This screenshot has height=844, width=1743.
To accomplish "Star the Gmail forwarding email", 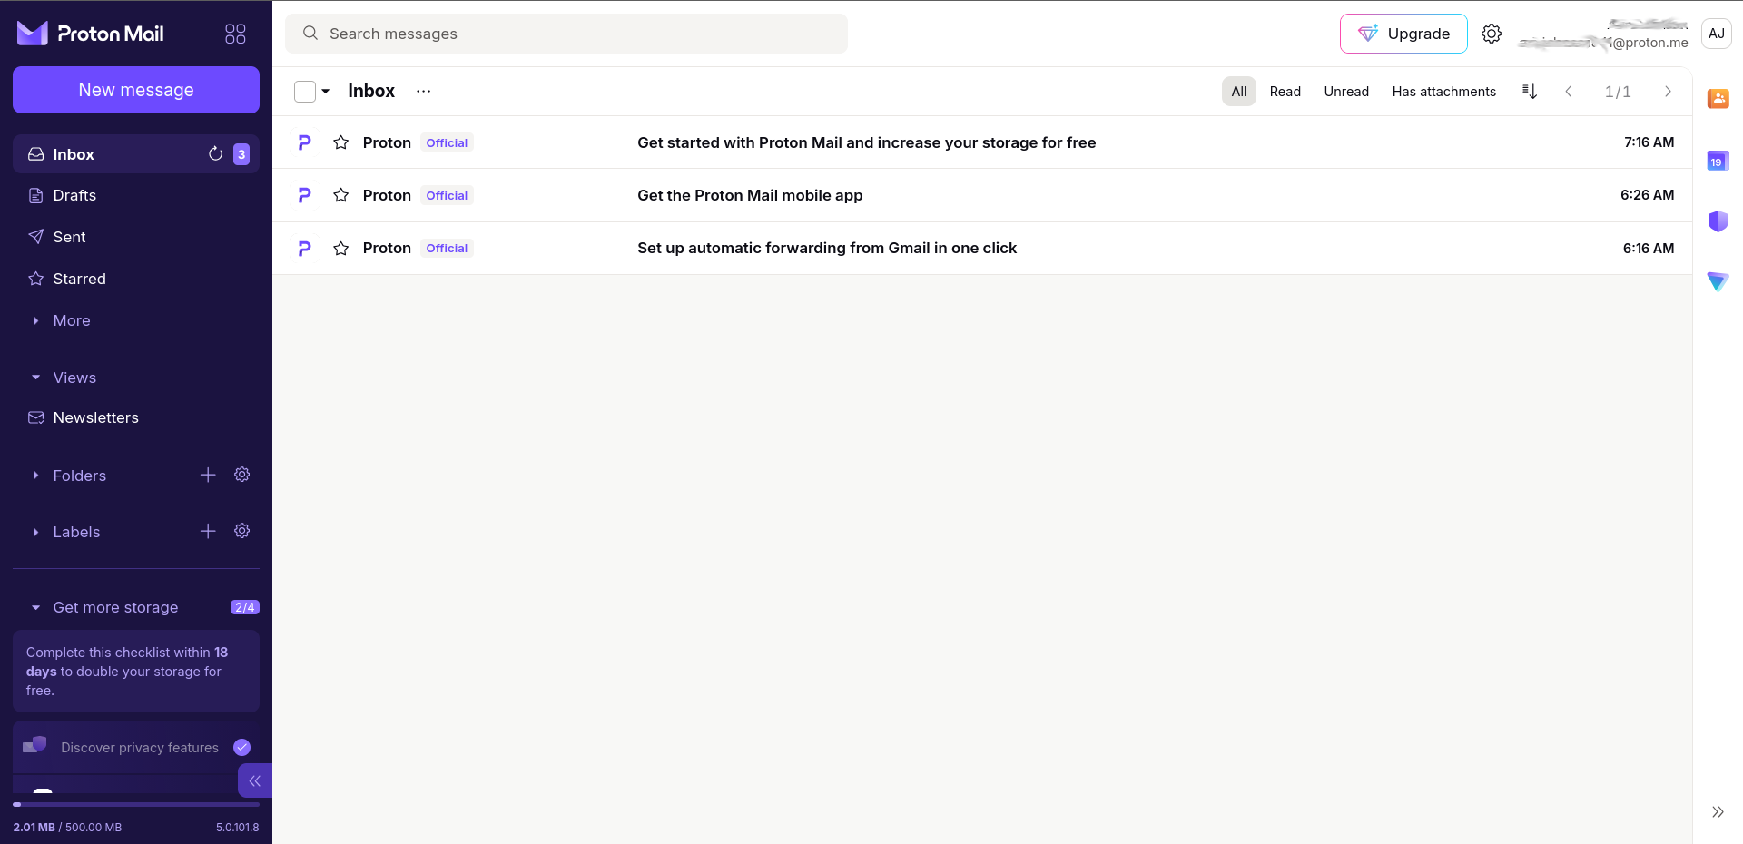I will [x=341, y=249].
